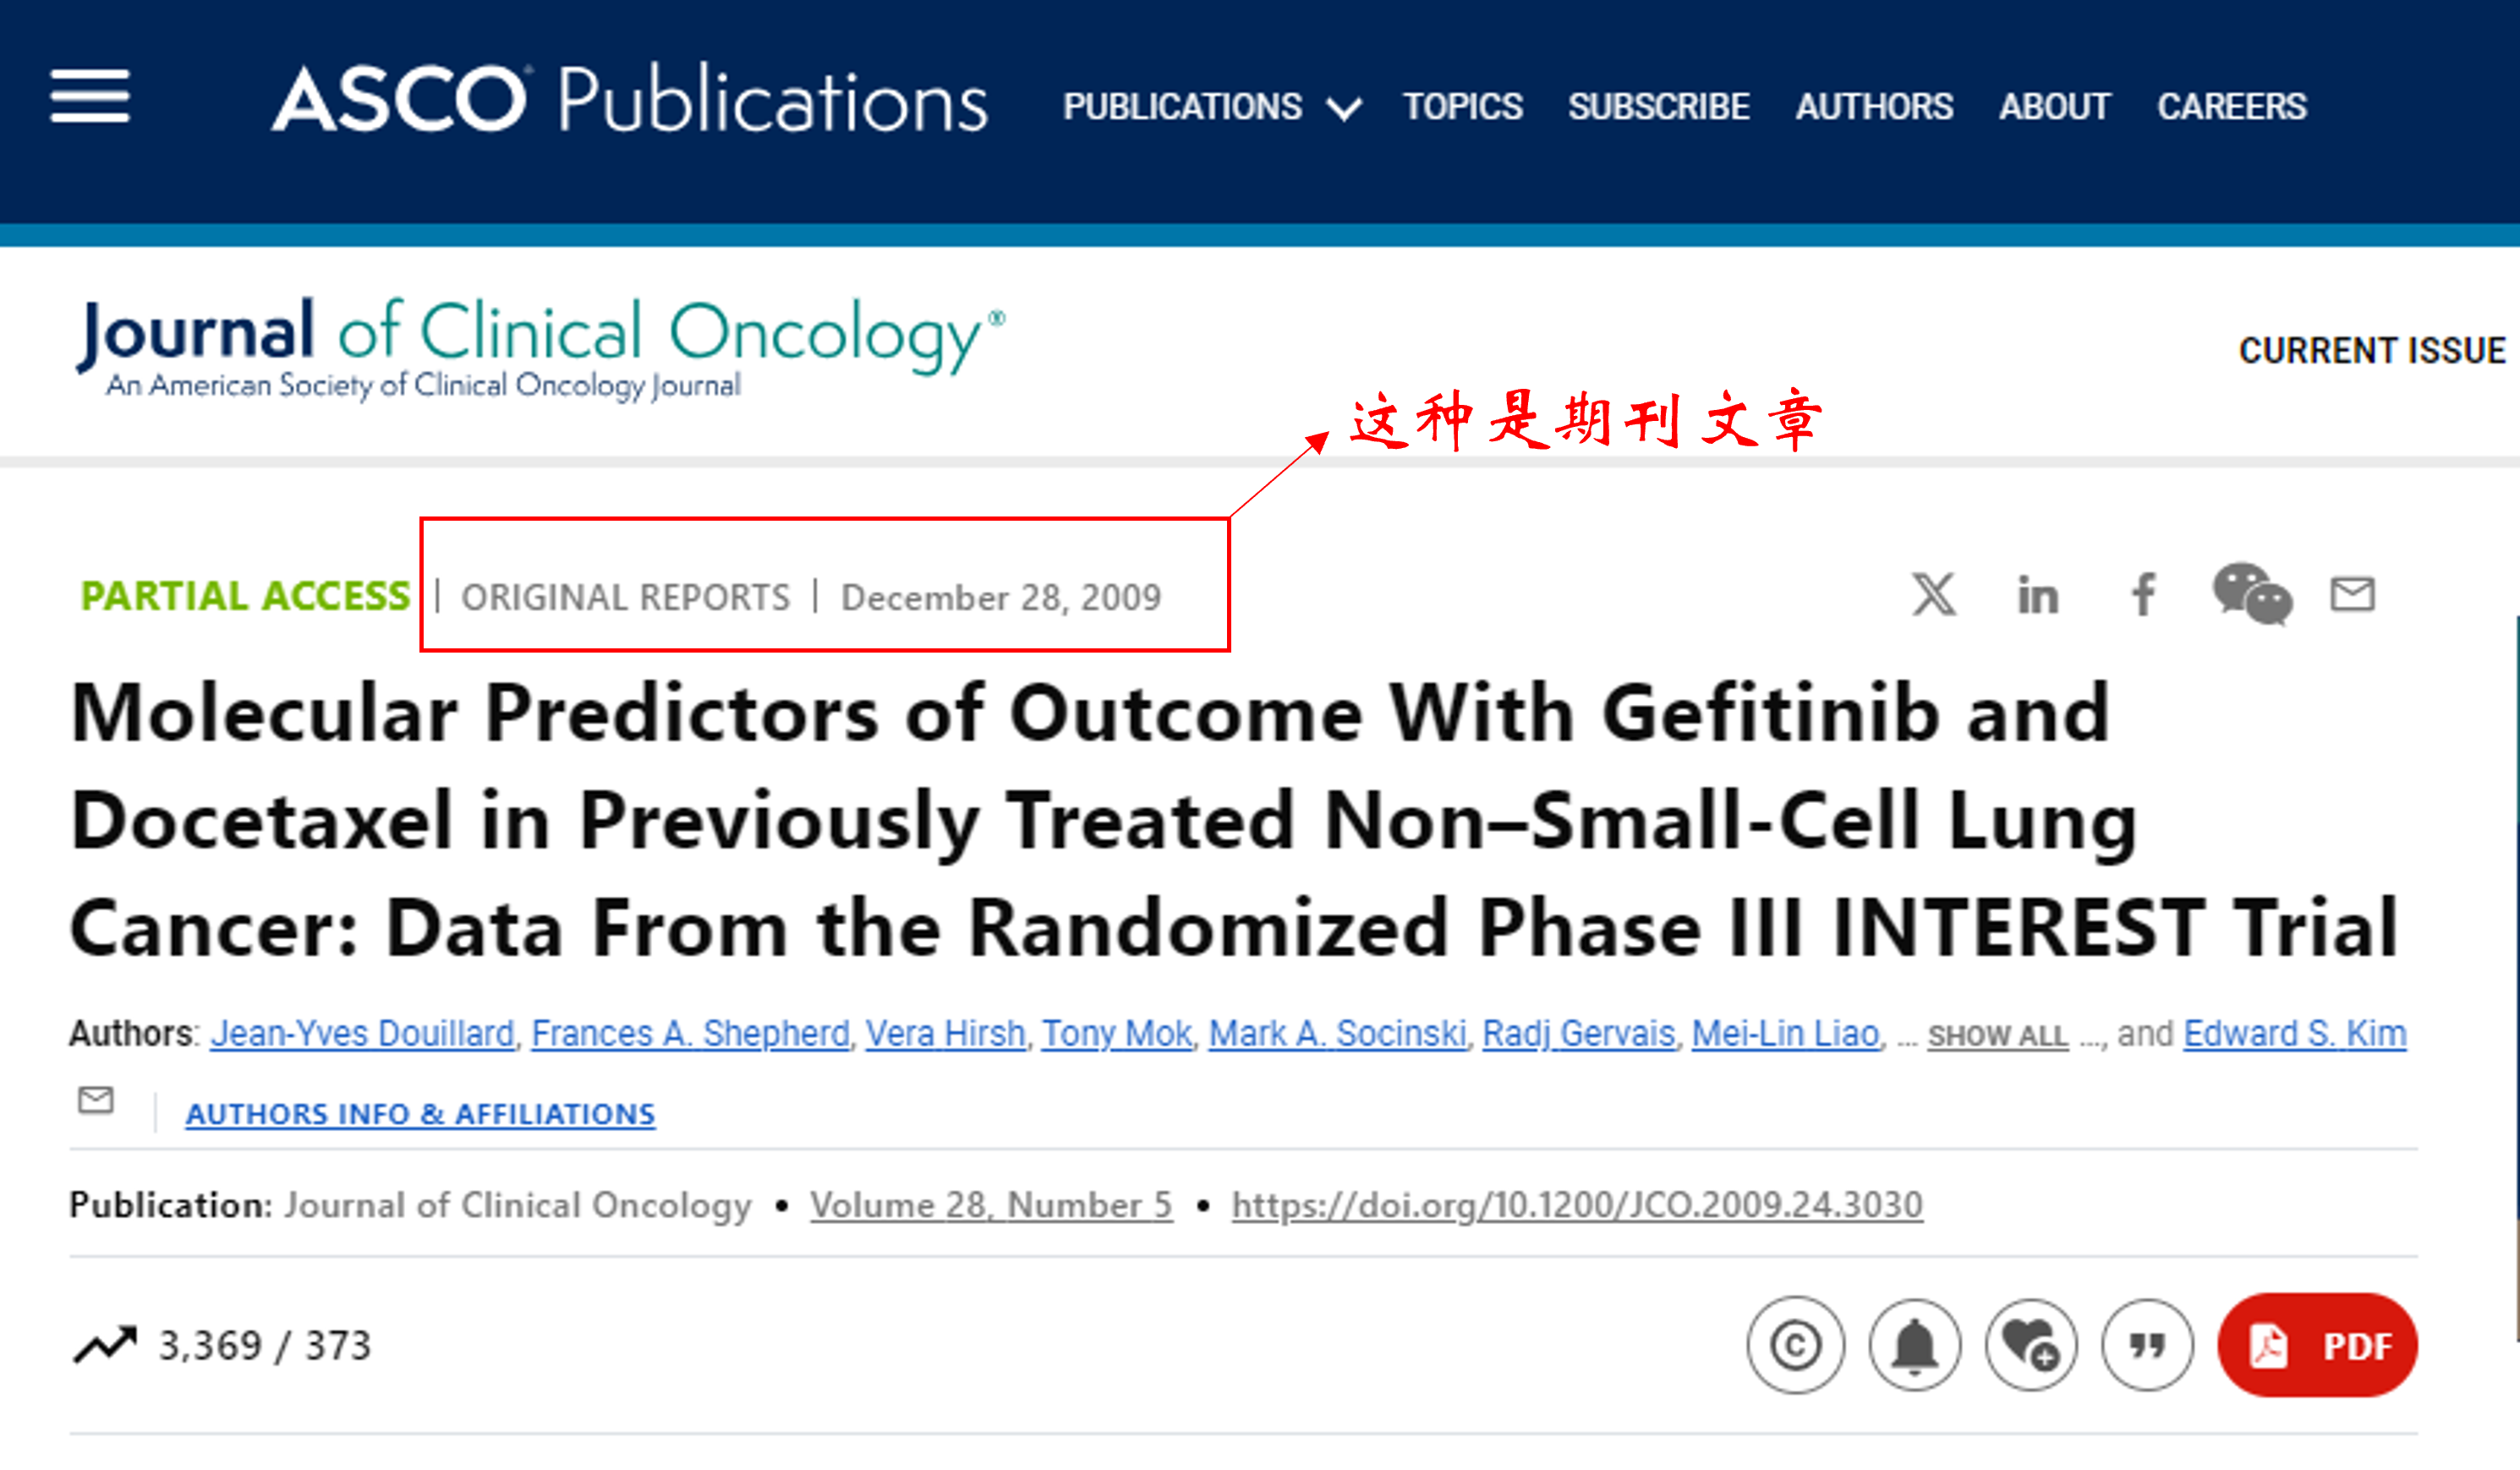Open the Topics menu item
This screenshot has width=2520, height=1470.
(1462, 107)
